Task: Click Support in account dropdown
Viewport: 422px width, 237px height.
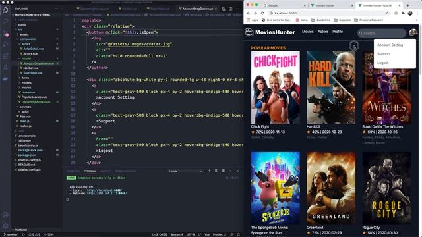Action: (x=384, y=54)
